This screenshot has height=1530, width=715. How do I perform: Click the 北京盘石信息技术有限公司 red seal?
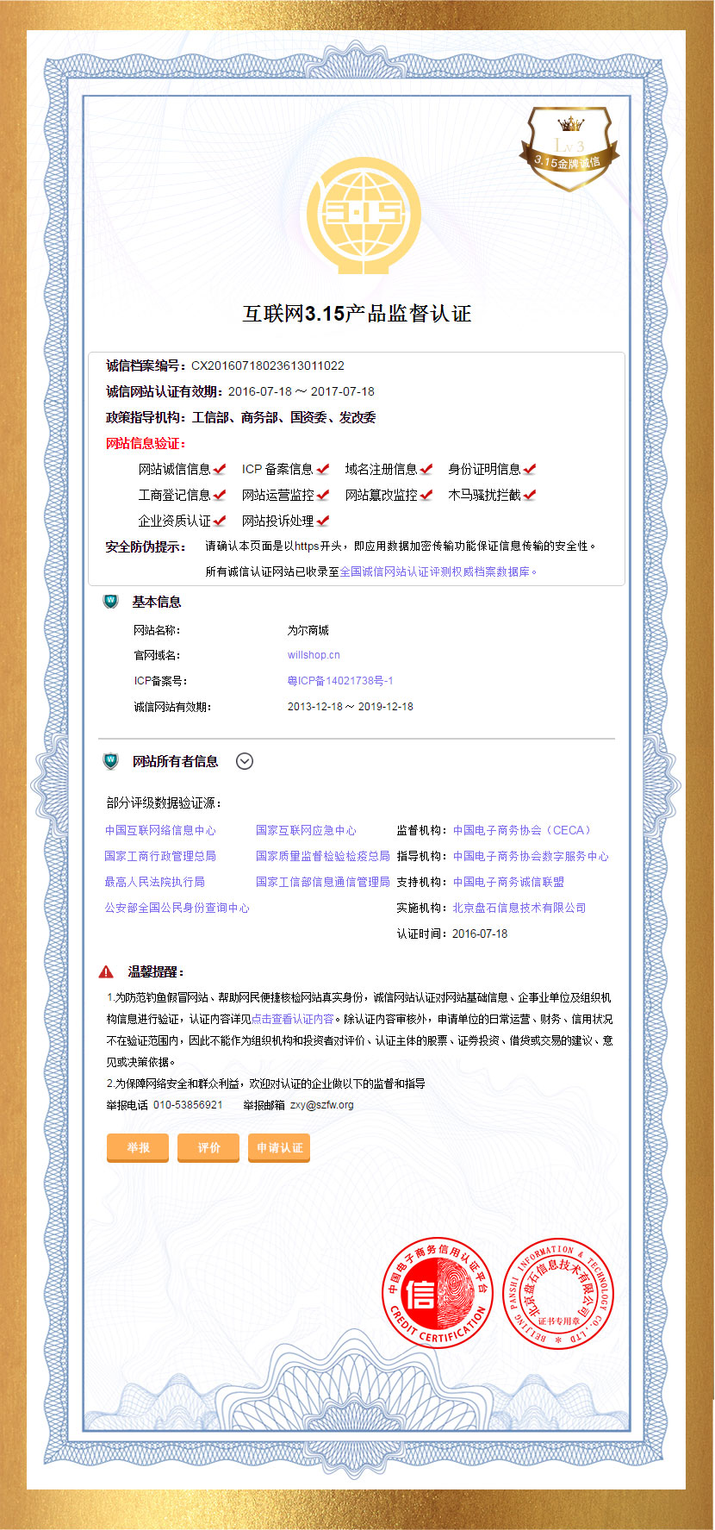557,1294
